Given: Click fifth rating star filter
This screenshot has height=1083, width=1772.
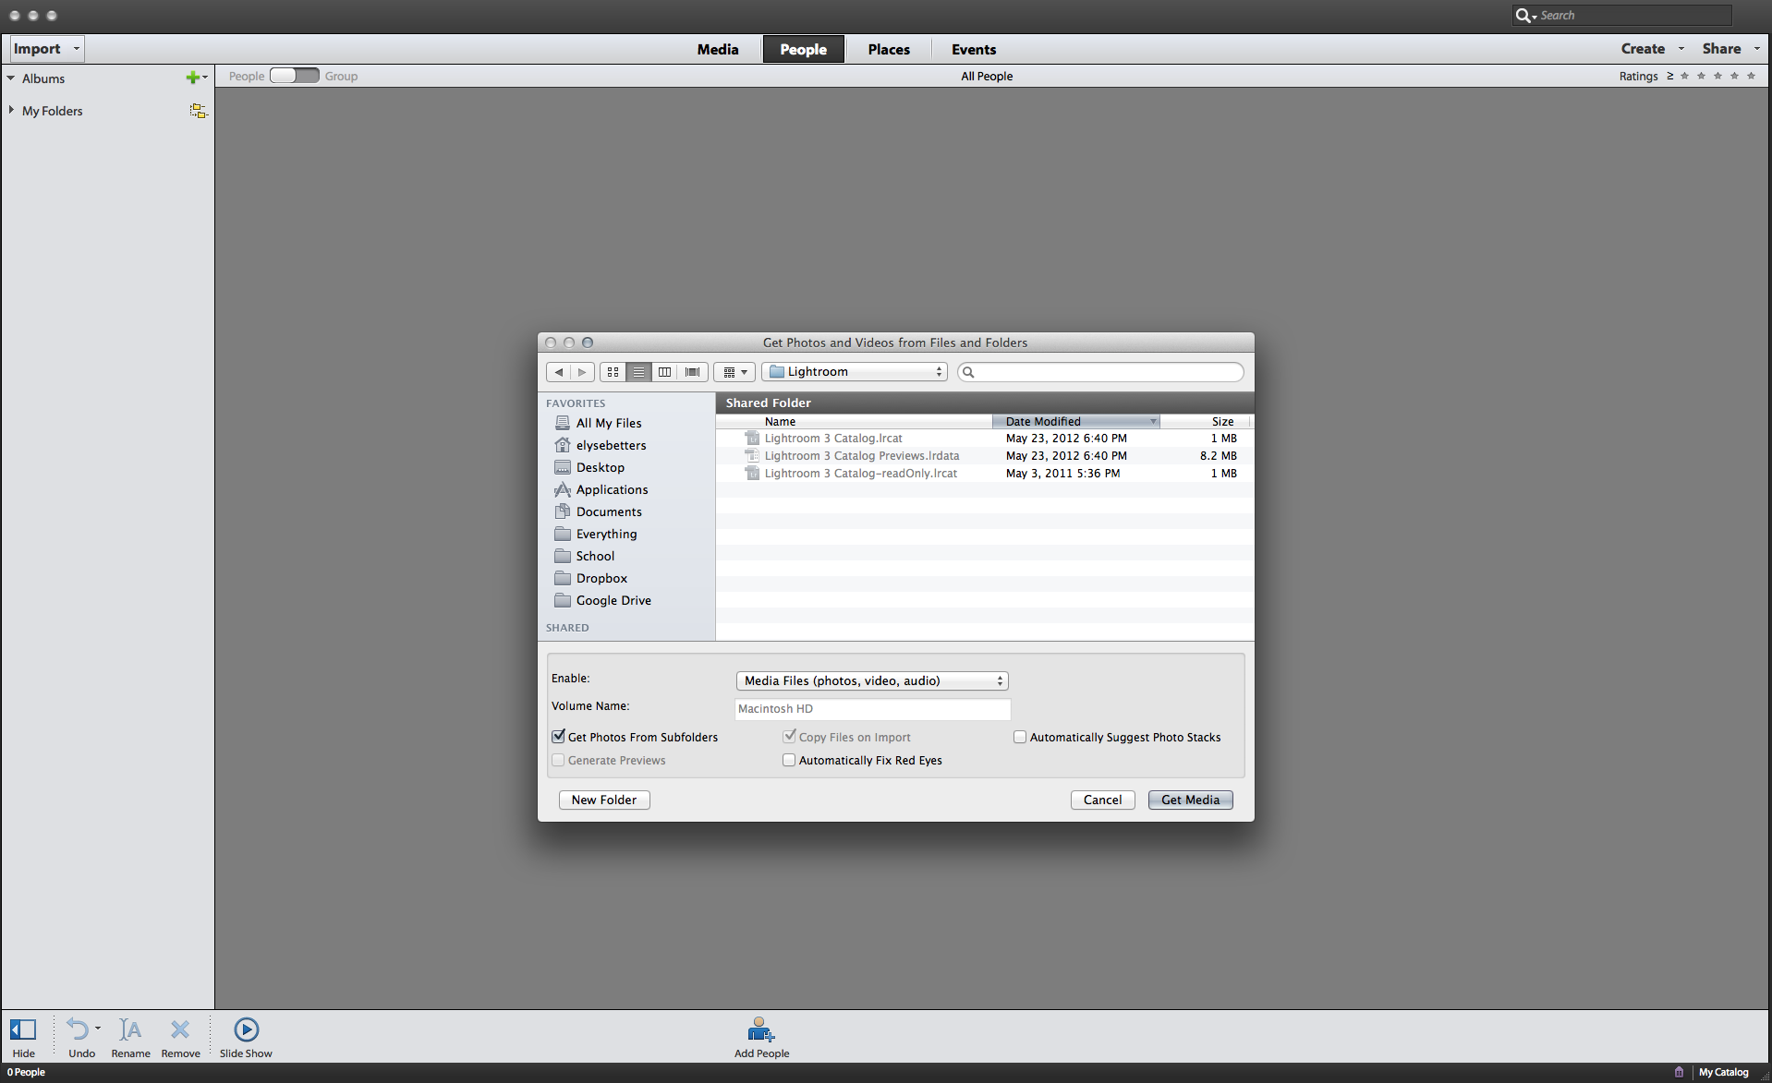Looking at the screenshot, I should 1751,76.
